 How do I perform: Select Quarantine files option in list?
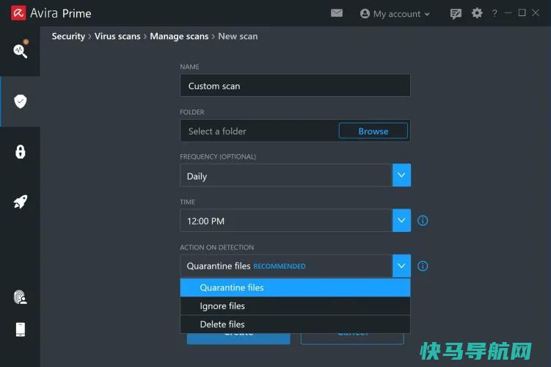(x=295, y=288)
